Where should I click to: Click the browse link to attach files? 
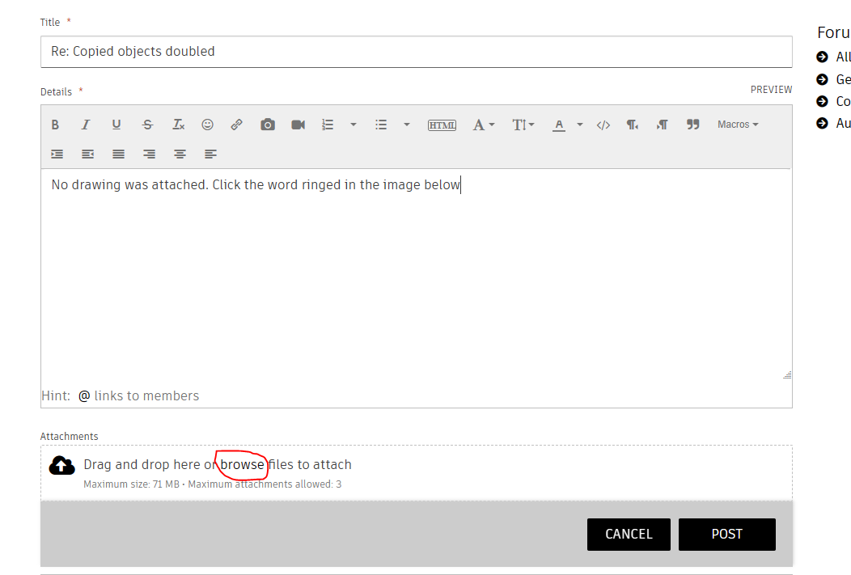point(242,464)
